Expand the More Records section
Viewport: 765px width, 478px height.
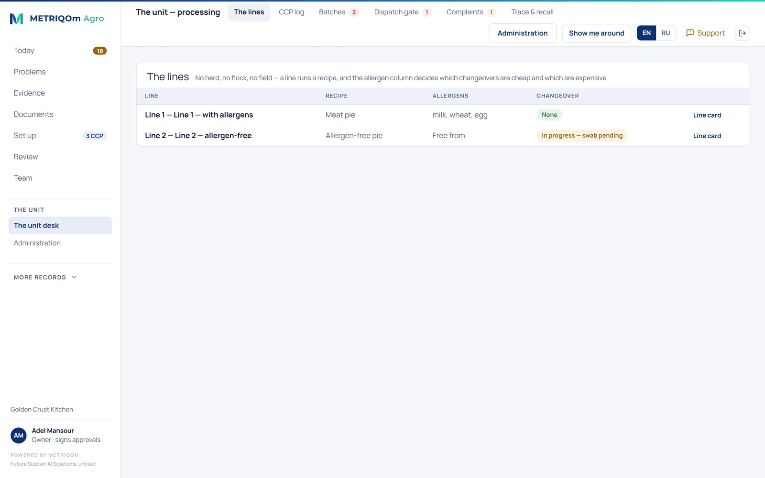(45, 277)
